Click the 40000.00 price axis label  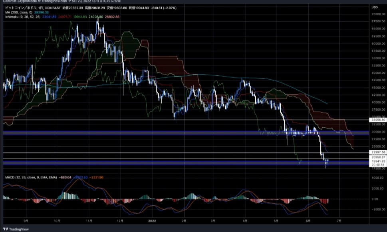(378, 102)
